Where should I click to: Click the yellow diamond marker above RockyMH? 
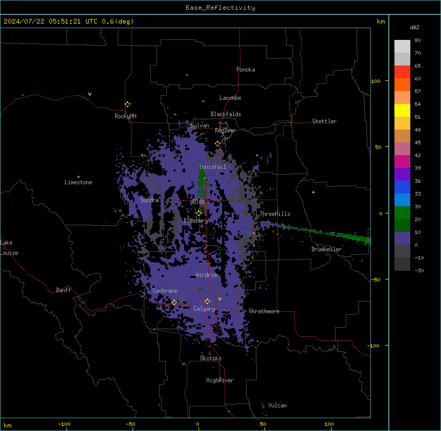[127, 104]
